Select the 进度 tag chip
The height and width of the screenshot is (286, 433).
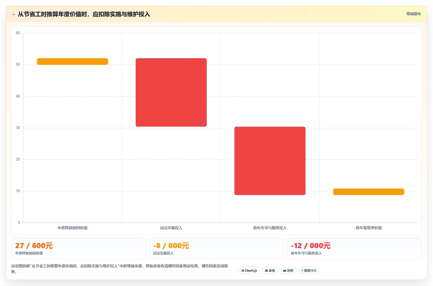(288, 271)
